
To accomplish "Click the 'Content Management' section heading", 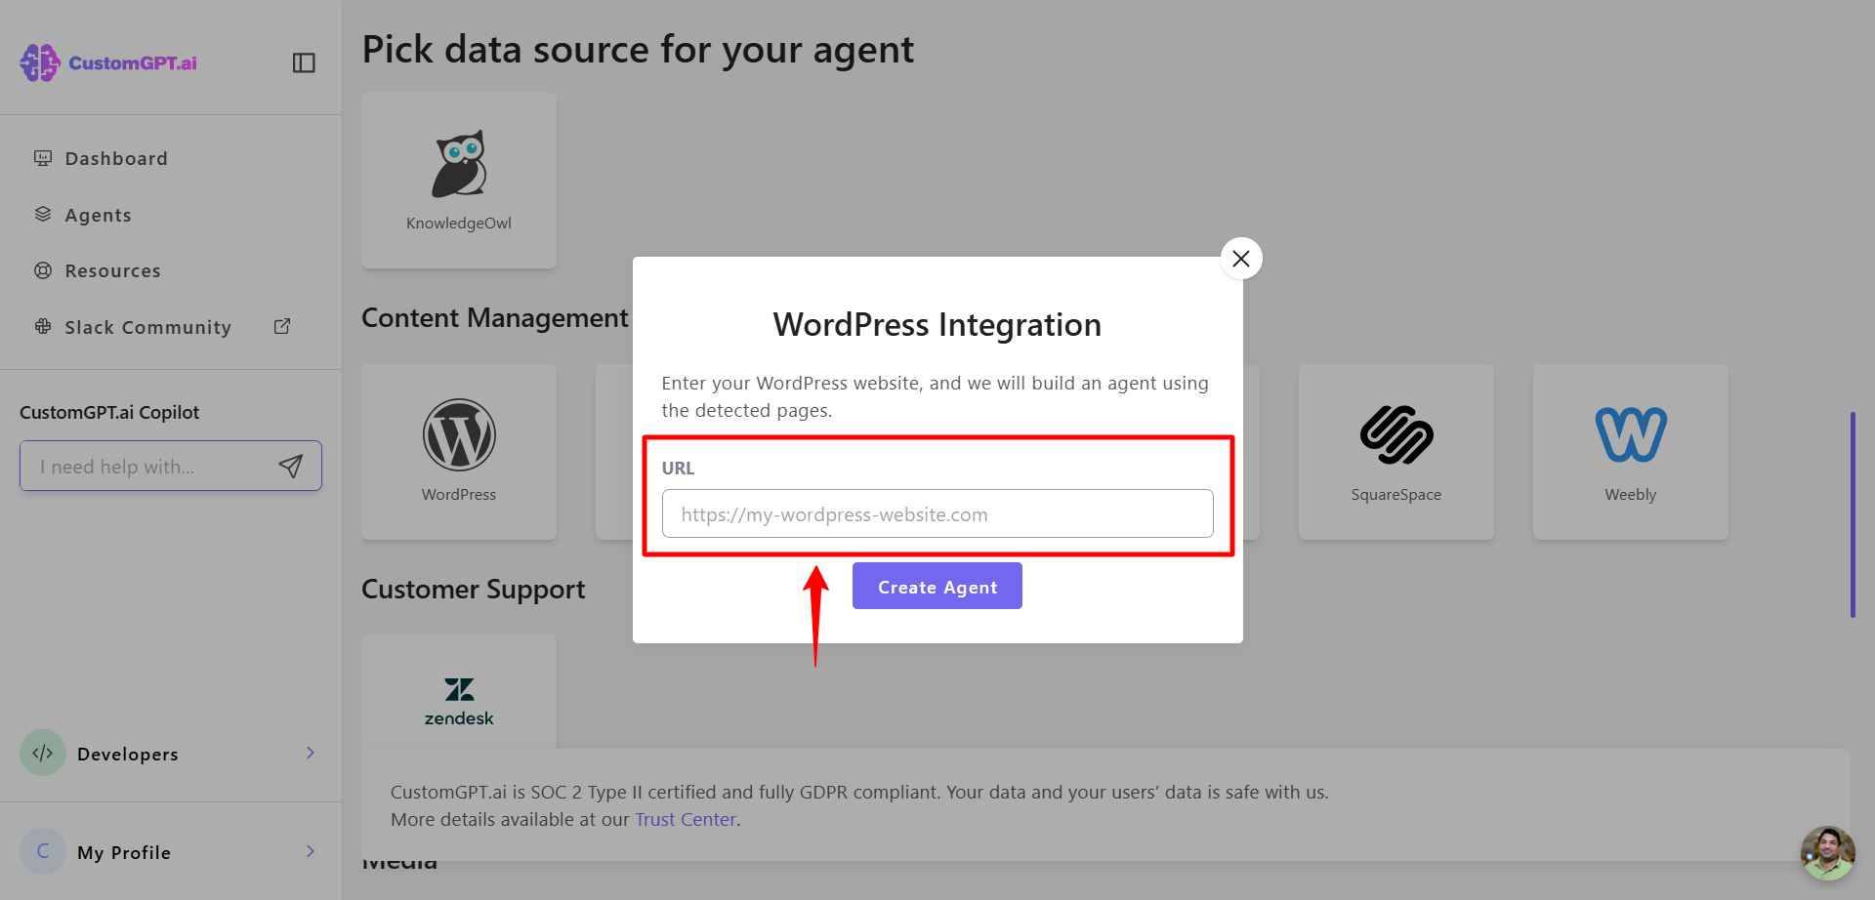I will pyautogui.click(x=495, y=318).
